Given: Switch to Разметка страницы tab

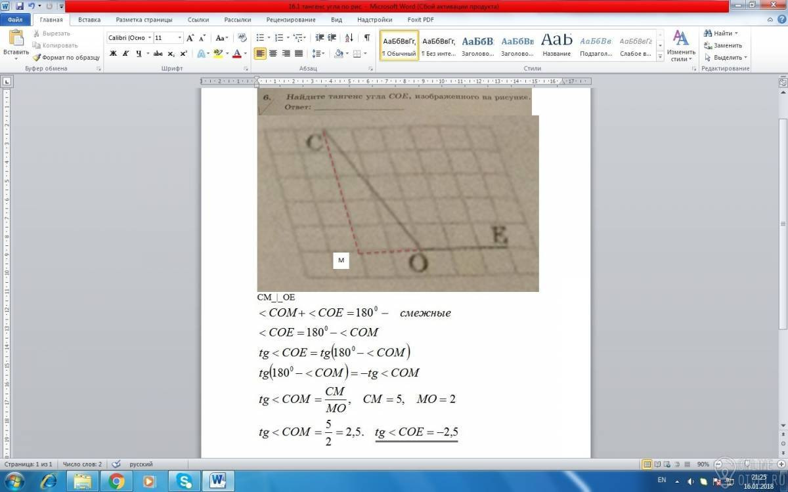Looking at the screenshot, I should coord(143,20).
